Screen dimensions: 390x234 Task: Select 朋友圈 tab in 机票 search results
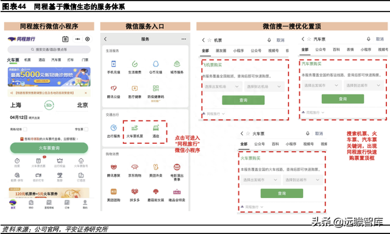tap(221, 51)
